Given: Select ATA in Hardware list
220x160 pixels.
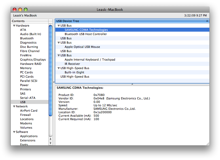Looking at the screenshot, I should click(x=23, y=30).
